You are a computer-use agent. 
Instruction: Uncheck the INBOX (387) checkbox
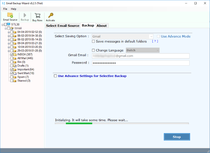[x=12, y=54]
